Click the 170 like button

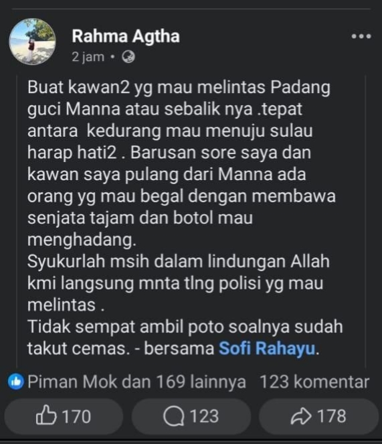pos(64,416)
